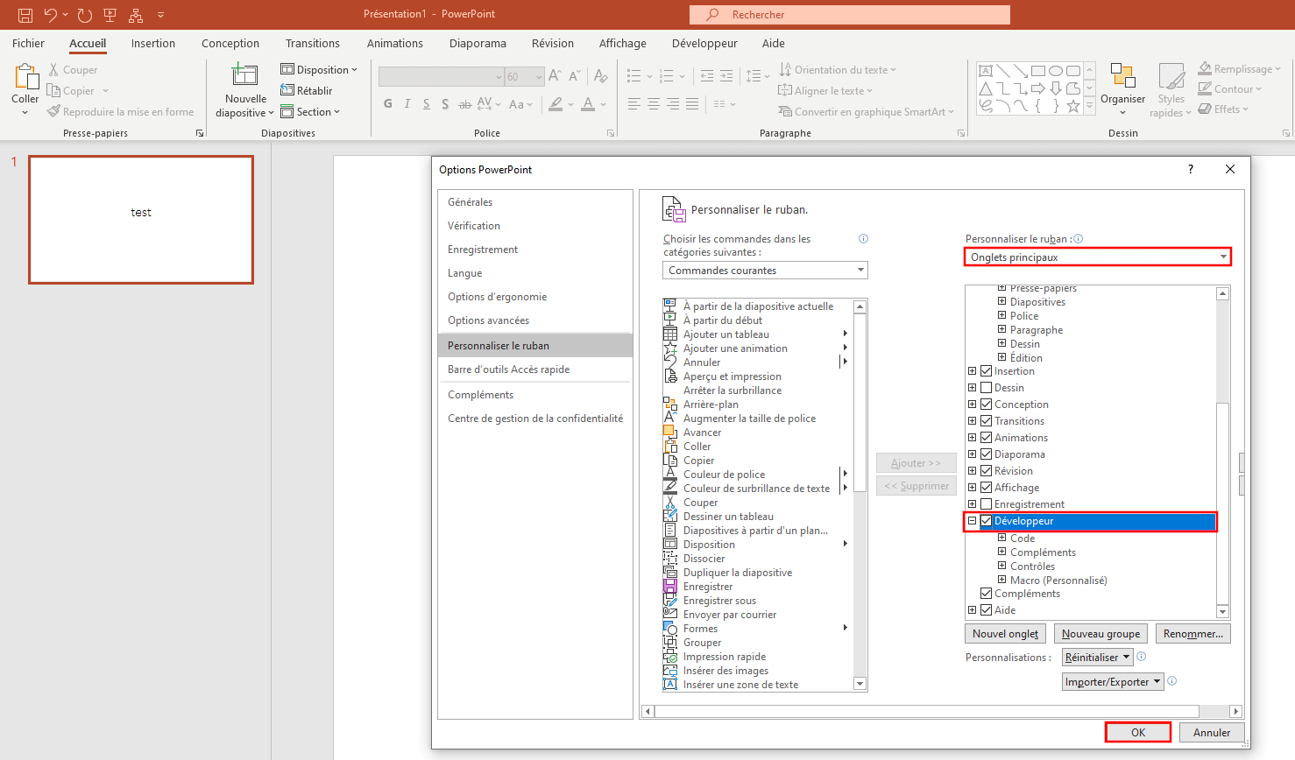This screenshot has width=1295, height=760.
Task: Click the Renommer... button
Action: point(1193,633)
